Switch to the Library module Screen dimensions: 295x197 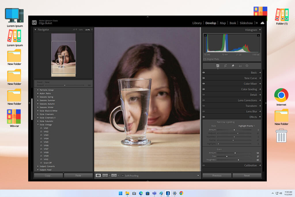[x=197, y=23]
